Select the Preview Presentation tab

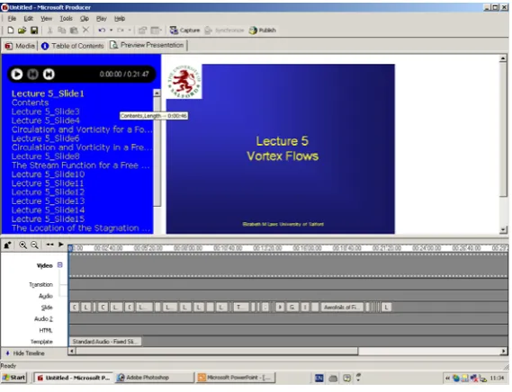(148, 45)
